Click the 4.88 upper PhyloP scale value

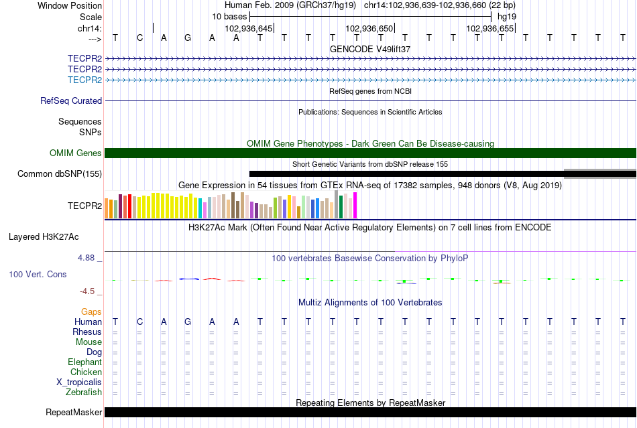(x=86, y=258)
